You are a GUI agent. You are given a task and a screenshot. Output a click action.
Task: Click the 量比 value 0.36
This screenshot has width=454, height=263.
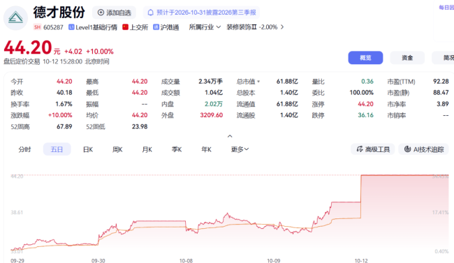(x=367, y=82)
